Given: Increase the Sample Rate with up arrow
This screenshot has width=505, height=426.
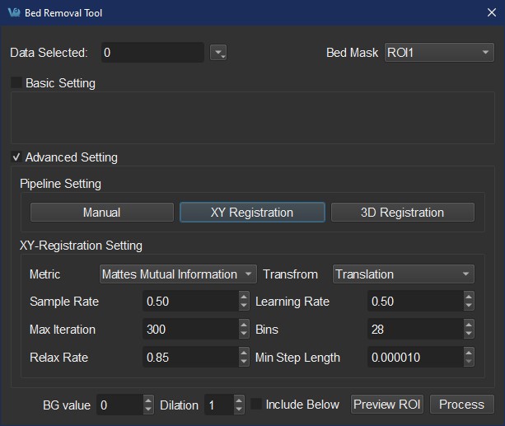Looking at the screenshot, I should pyautogui.click(x=244, y=297).
